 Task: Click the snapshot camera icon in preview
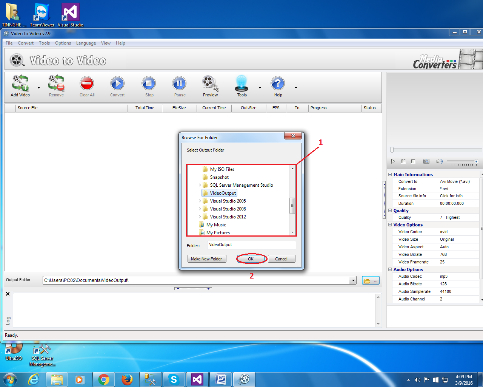(426, 161)
